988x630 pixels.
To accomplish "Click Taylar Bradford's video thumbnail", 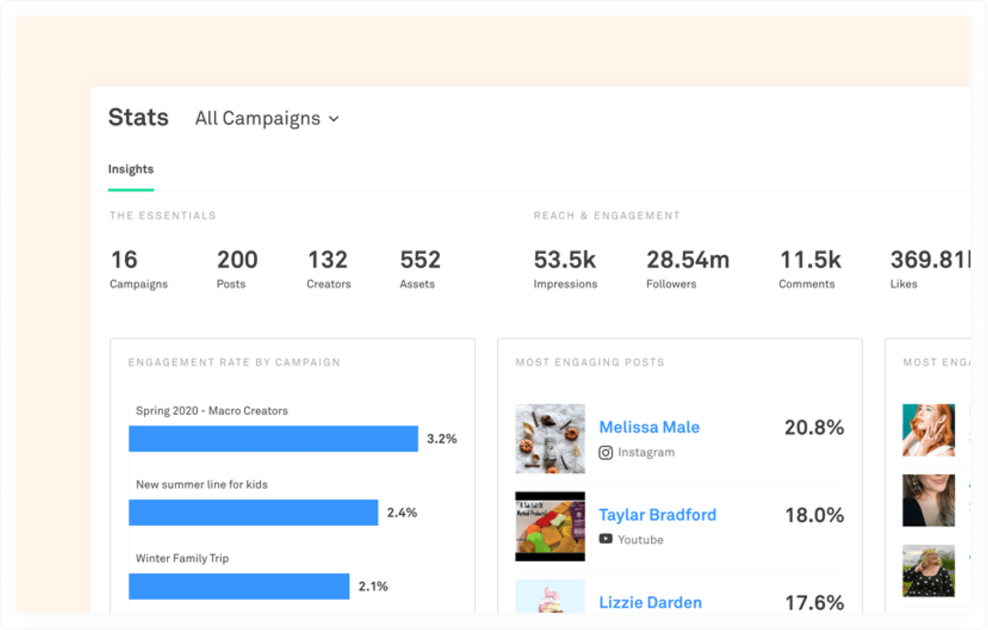I will (x=550, y=526).
